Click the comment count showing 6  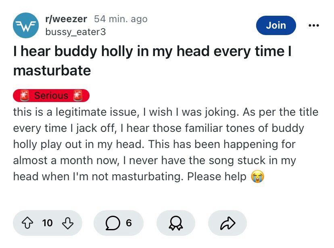click(x=129, y=223)
